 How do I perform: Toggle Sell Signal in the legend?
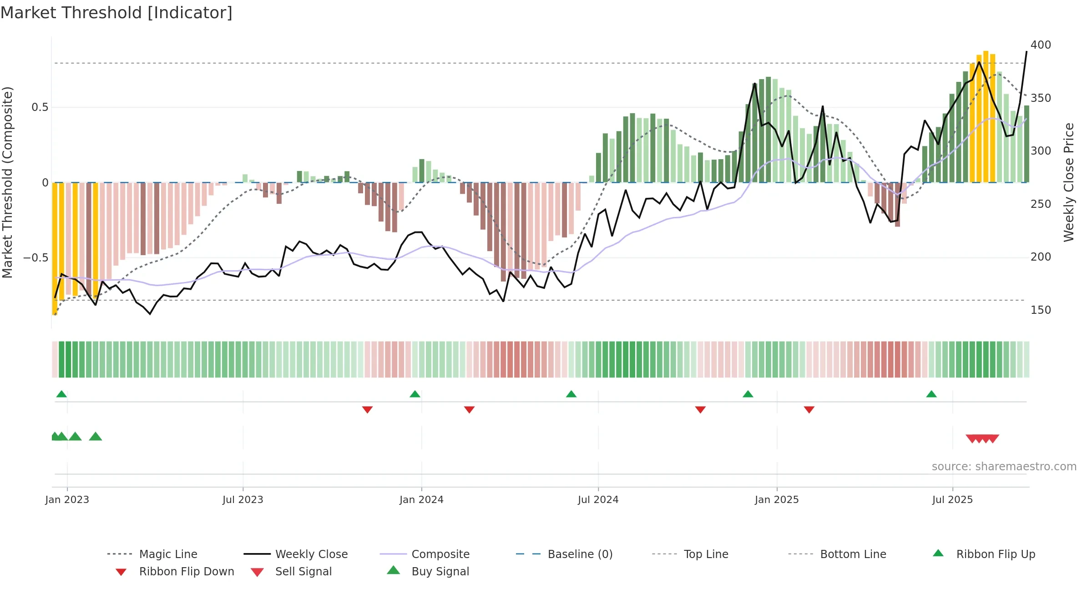click(x=291, y=571)
